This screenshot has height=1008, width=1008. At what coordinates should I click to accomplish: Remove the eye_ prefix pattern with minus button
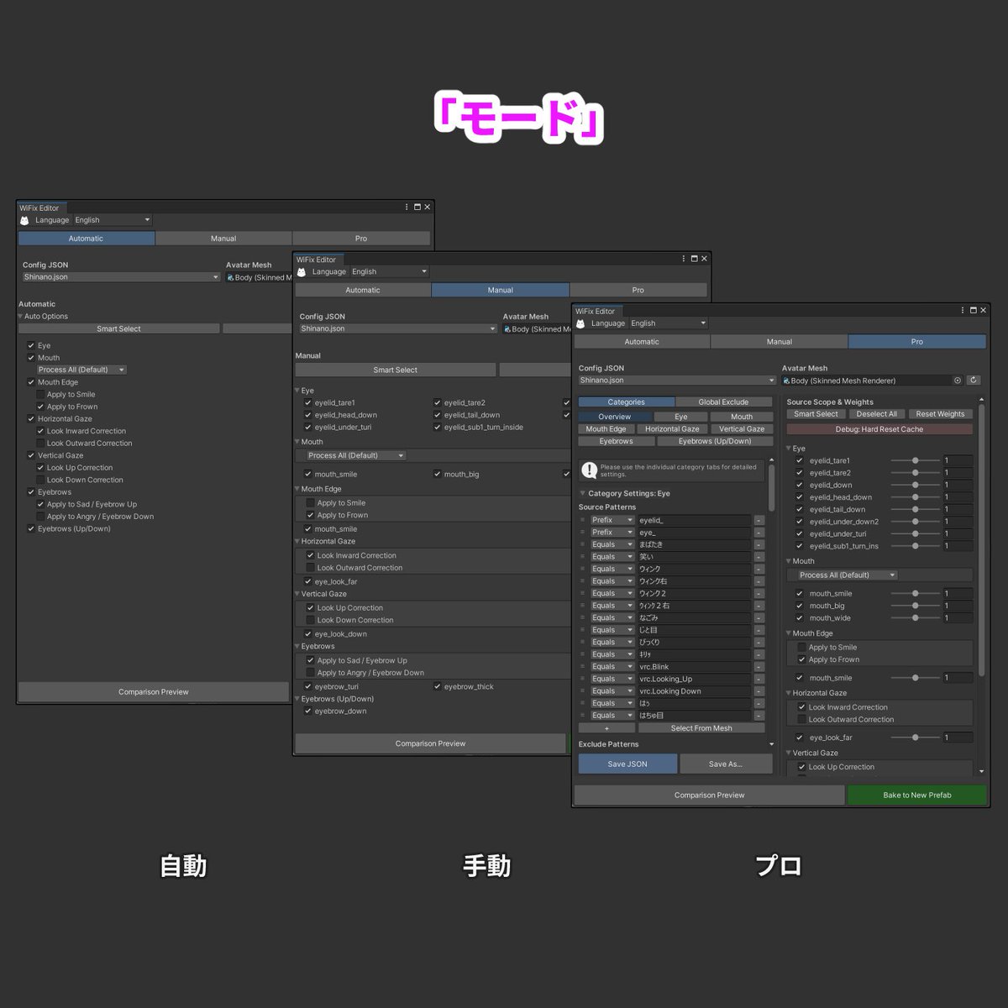pos(759,533)
